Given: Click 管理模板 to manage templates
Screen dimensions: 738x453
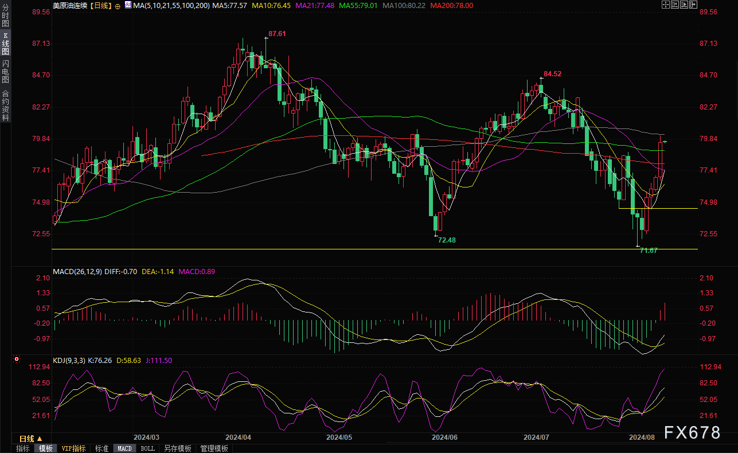Looking at the screenshot, I should [x=214, y=448].
